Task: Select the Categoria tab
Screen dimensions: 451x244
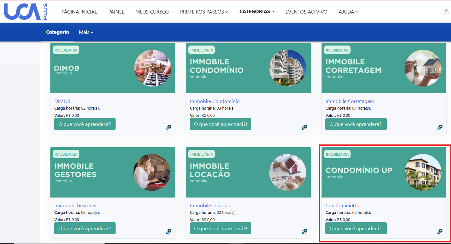Action: 57,32
